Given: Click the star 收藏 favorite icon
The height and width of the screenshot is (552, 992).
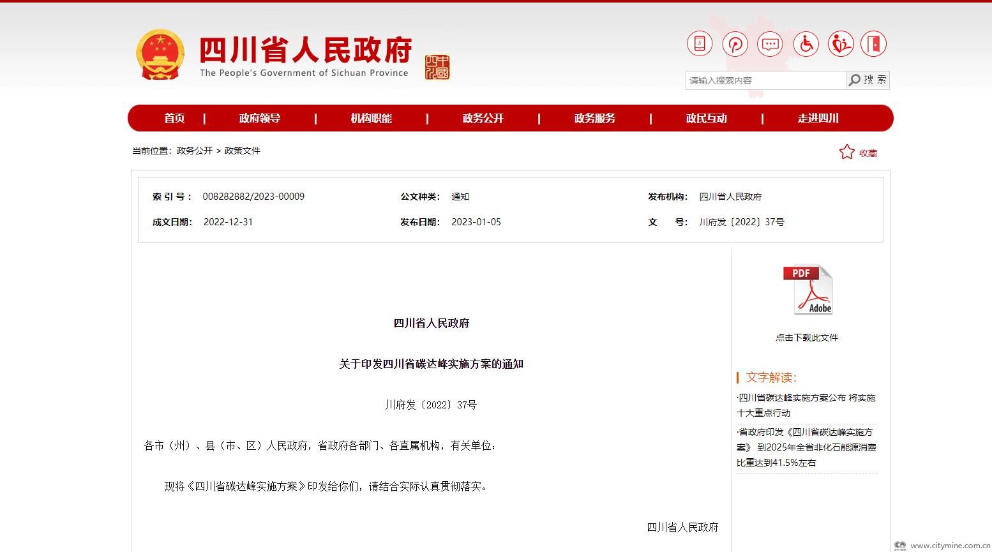Looking at the screenshot, I should 846,153.
